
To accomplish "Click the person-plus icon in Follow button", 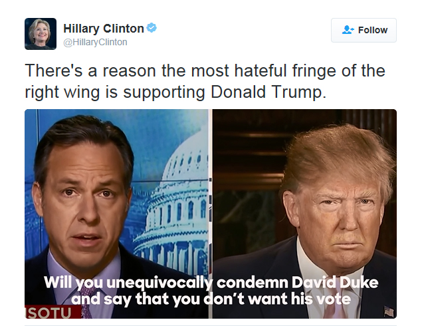I will pos(348,30).
